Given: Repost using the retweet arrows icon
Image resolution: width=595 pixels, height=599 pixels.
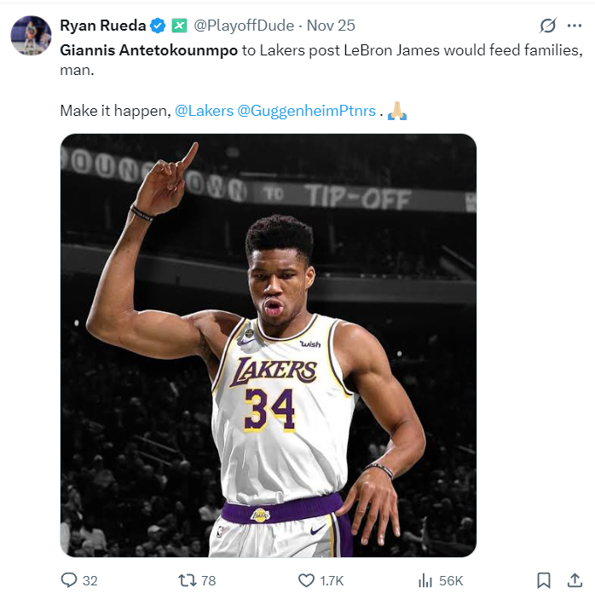Looking at the screenshot, I should [x=187, y=580].
